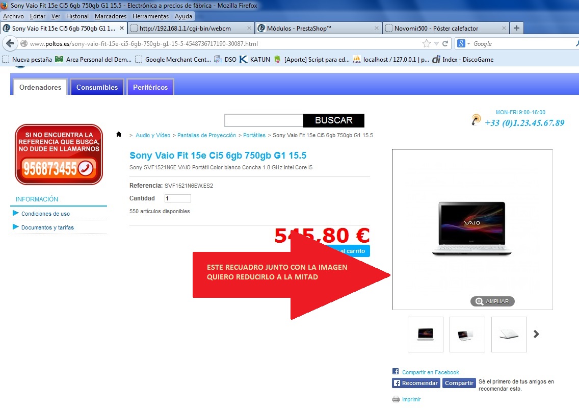The height and width of the screenshot is (410, 579).
Task: Open the Ayuda menu
Action: (183, 16)
